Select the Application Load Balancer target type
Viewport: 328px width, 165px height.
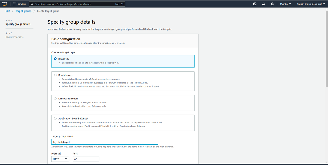click(55, 119)
